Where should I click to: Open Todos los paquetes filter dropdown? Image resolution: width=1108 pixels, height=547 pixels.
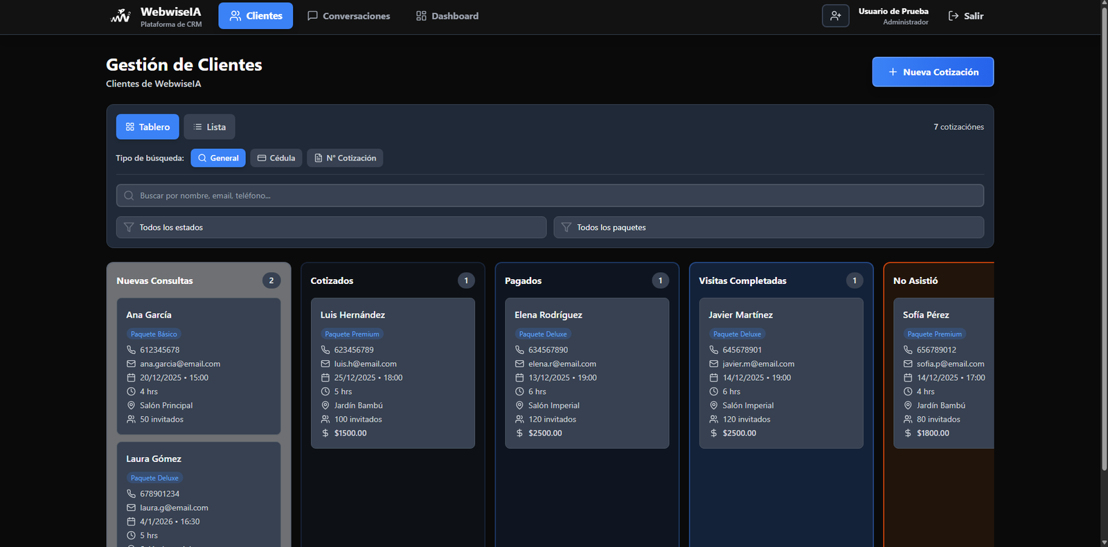(769, 227)
